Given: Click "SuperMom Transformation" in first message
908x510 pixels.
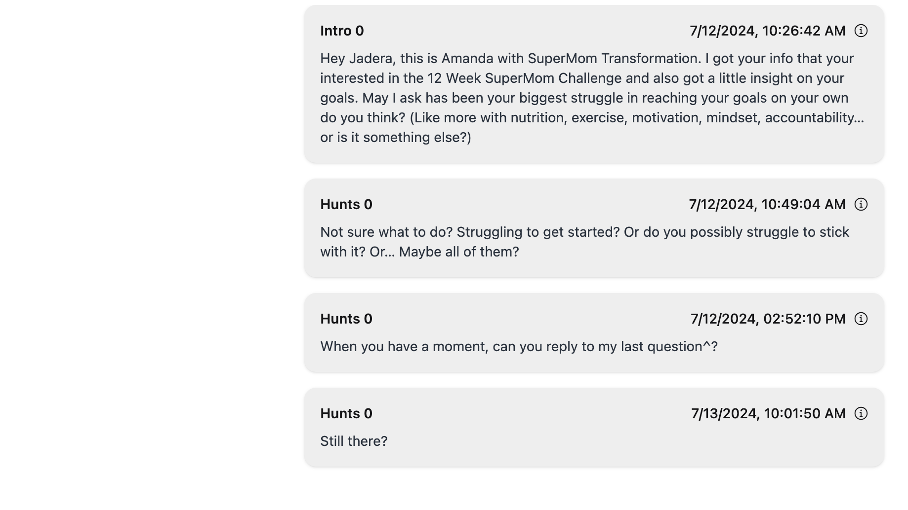Looking at the screenshot, I should [614, 59].
